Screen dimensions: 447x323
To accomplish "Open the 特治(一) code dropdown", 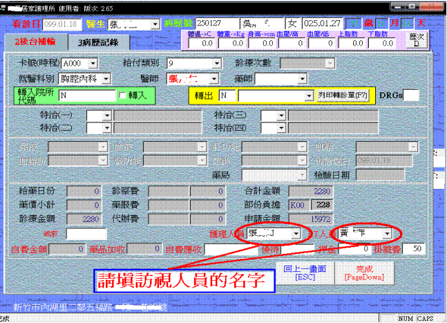I will click(108, 116).
